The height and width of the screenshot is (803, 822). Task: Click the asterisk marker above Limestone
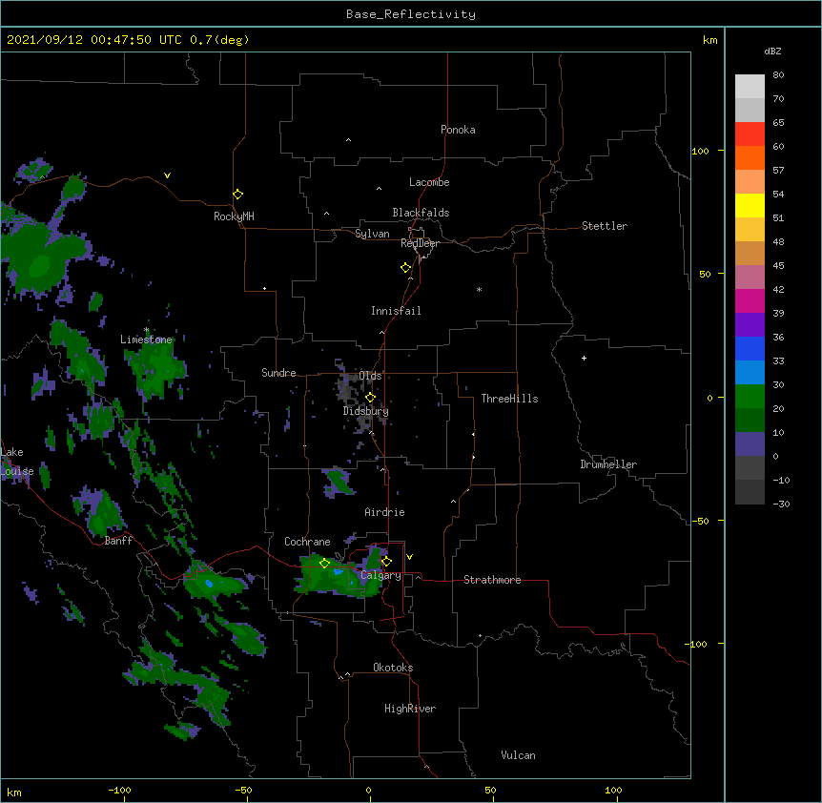pyautogui.click(x=146, y=330)
